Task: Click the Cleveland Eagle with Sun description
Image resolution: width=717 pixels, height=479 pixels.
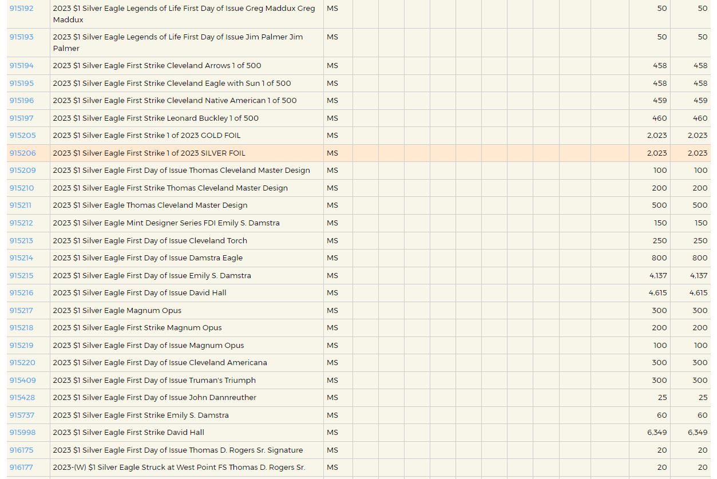Action: 172,84
